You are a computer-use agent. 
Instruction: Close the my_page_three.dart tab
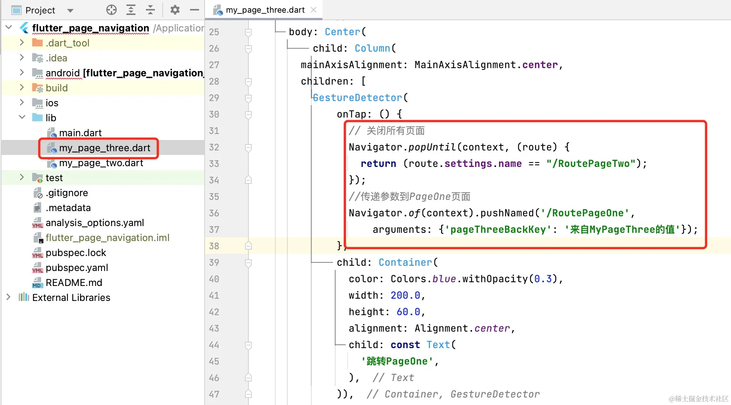(313, 10)
